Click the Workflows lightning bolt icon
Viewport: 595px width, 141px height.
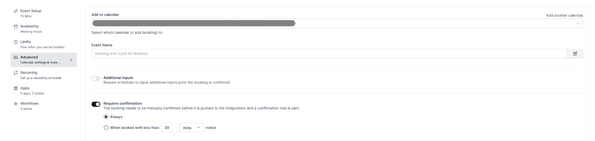[16, 104]
